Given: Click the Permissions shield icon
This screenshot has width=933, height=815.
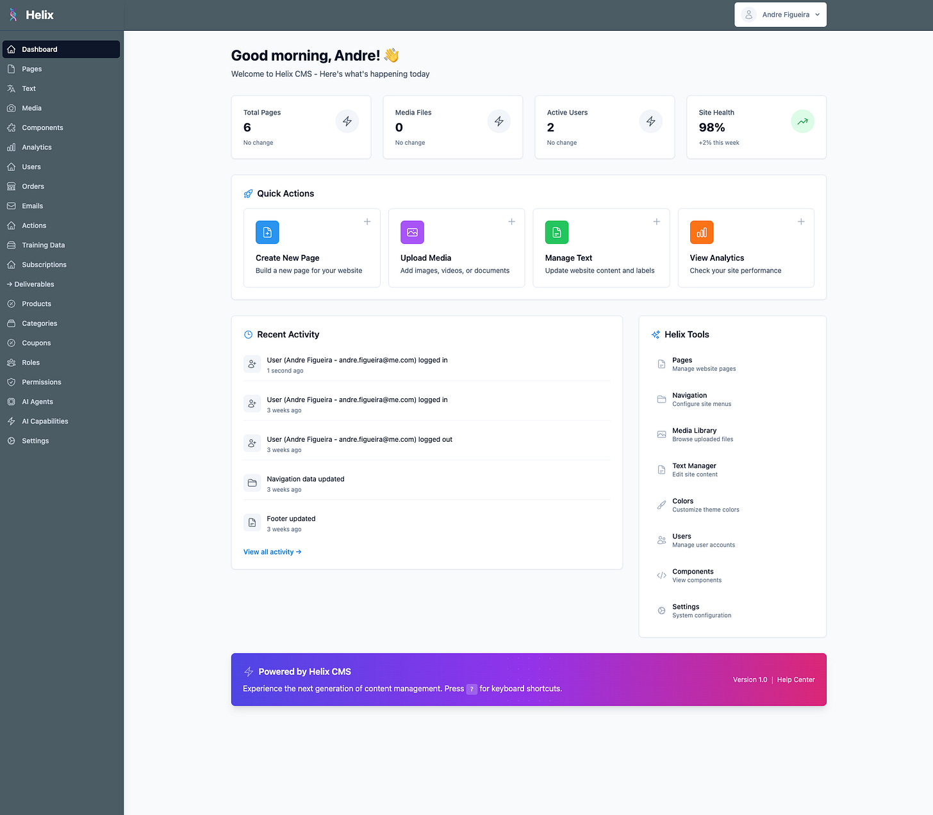Looking at the screenshot, I should tap(11, 382).
